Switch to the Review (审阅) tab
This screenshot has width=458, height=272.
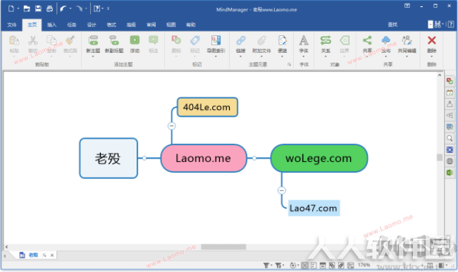[151, 25]
